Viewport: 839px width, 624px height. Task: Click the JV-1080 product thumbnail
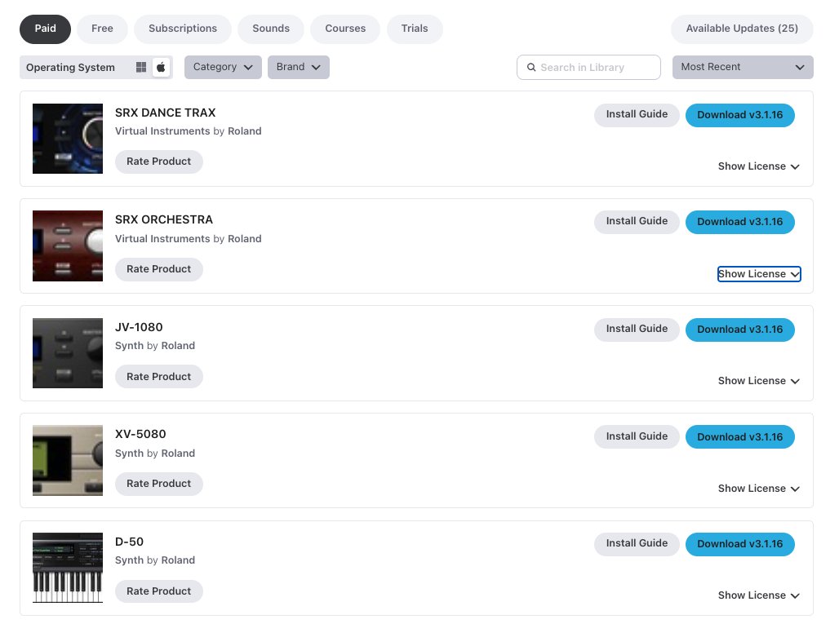68,353
